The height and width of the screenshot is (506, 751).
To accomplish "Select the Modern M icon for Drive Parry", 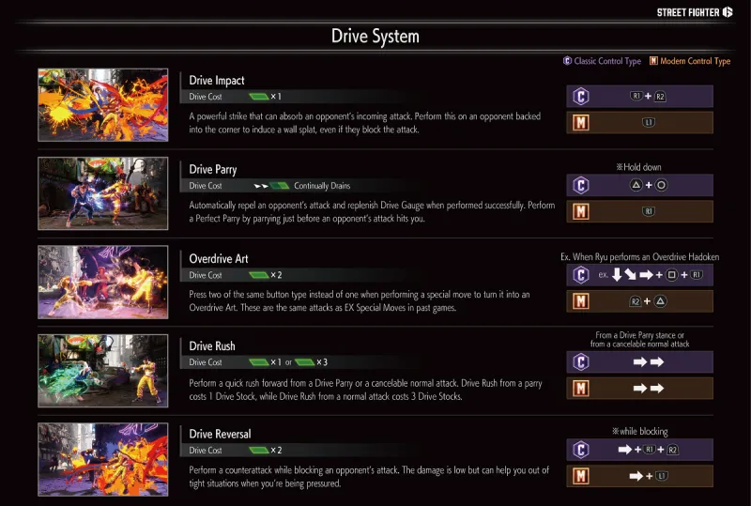I will pyautogui.click(x=581, y=211).
